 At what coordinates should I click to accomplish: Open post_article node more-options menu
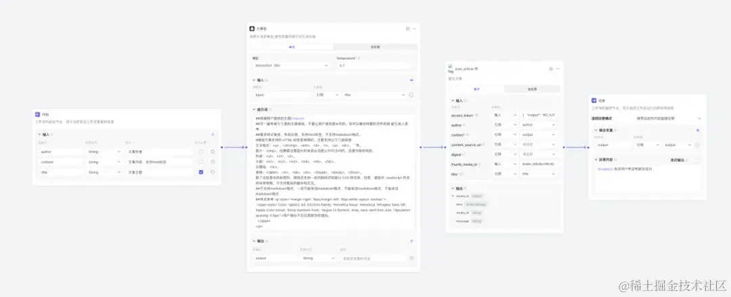click(558, 69)
